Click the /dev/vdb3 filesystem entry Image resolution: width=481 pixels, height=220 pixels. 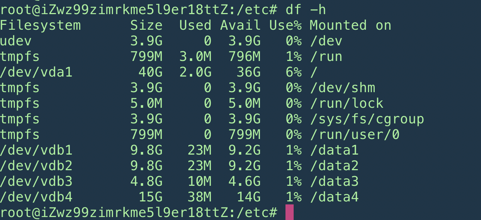(36, 181)
